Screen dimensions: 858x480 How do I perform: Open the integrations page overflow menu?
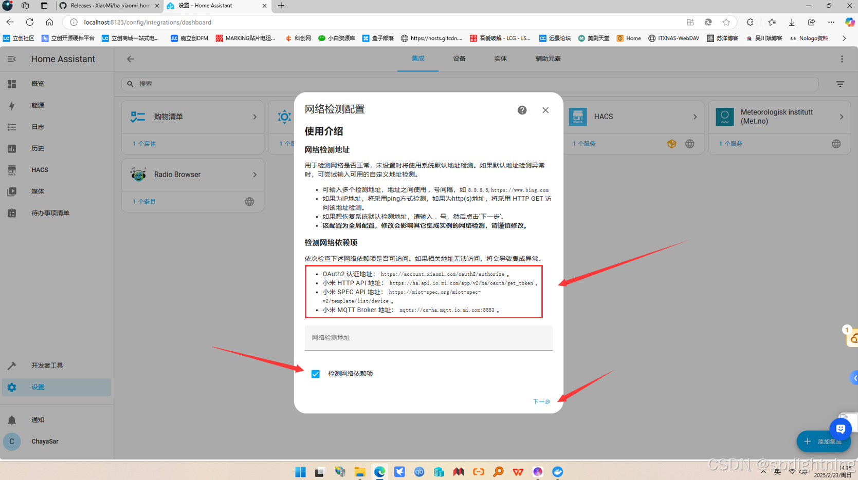pyautogui.click(x=842, y=59)
